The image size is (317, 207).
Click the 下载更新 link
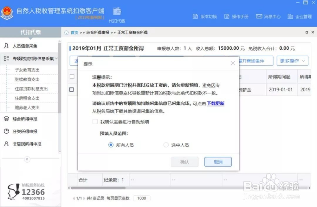216,103
